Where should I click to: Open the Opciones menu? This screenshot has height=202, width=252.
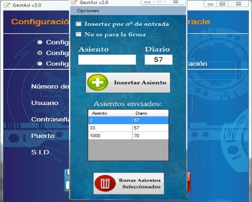point(88,11)
